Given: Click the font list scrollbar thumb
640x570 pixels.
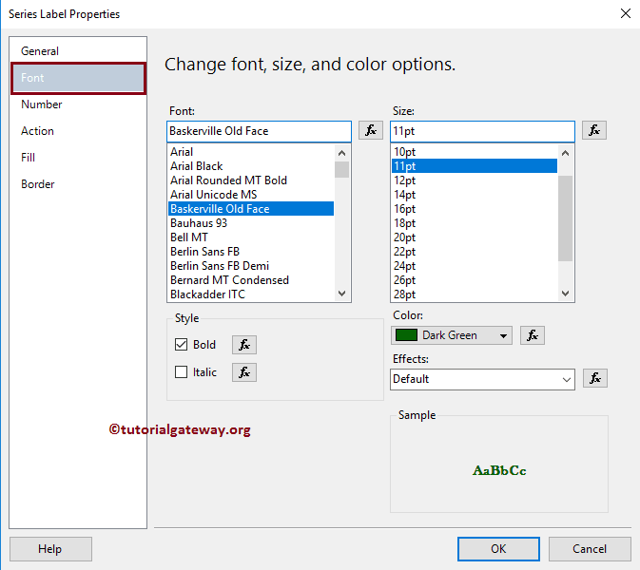Looking at the screenshot, I should point(342,170).
